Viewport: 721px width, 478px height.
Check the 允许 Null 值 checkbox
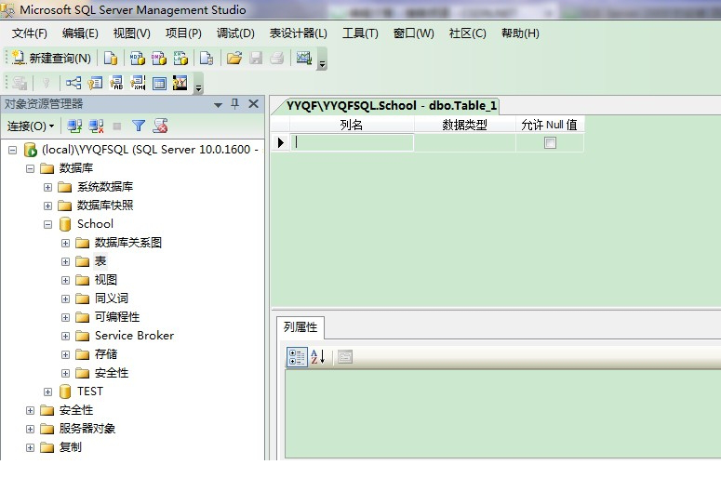tap(550, 143)
